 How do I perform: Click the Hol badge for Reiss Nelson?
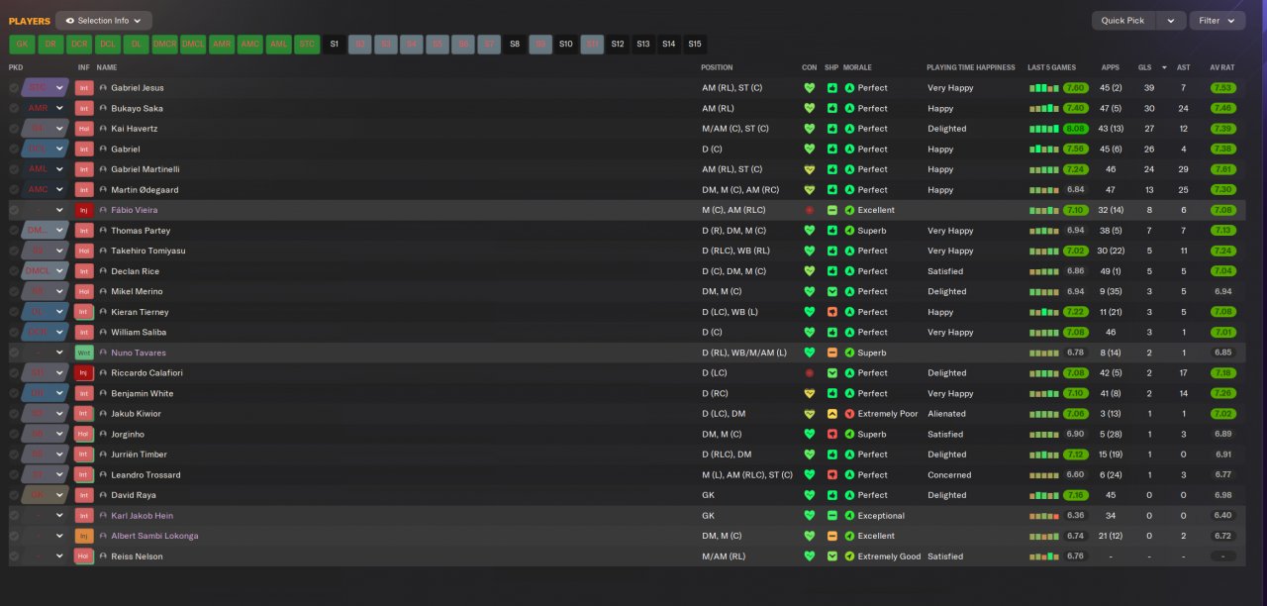(84, 555)
